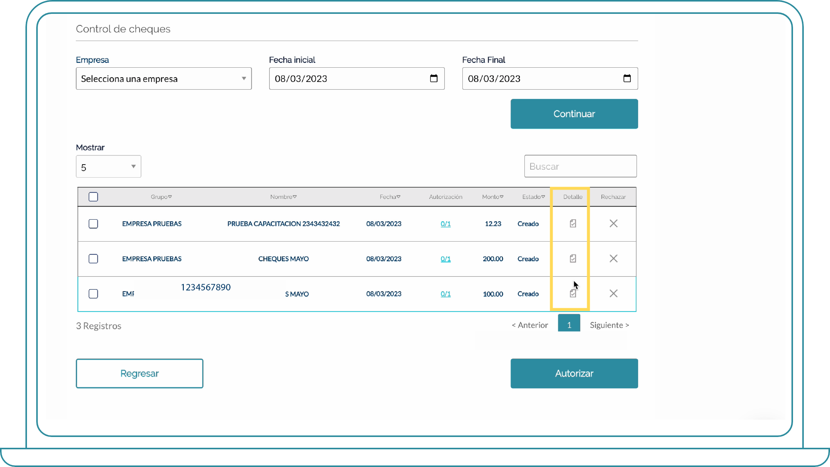Click the detail icon for PRUEBA CAPACITACION
Image resolution: width=830 pixels, height=467 pixels.
pyautogui.click(x=573, y=223)
